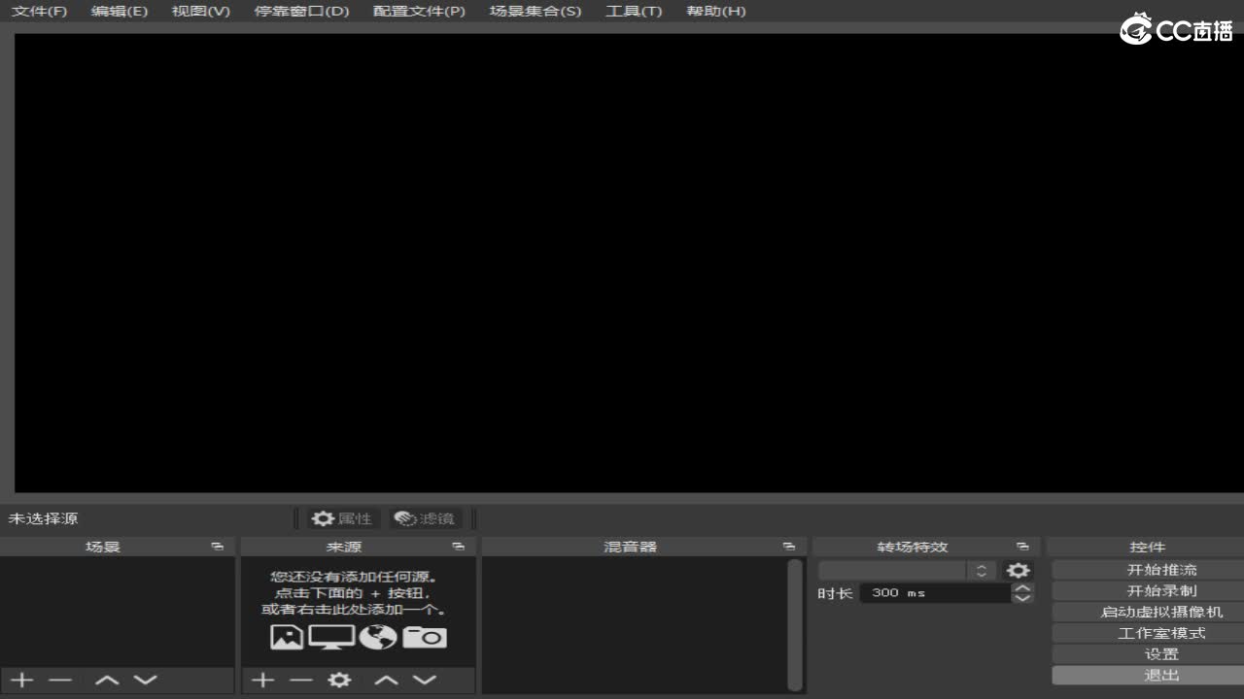Increase transition duration with up arrow
Screen dimensions: 1244x699
pyautogui.click(x=1022, y=587)
